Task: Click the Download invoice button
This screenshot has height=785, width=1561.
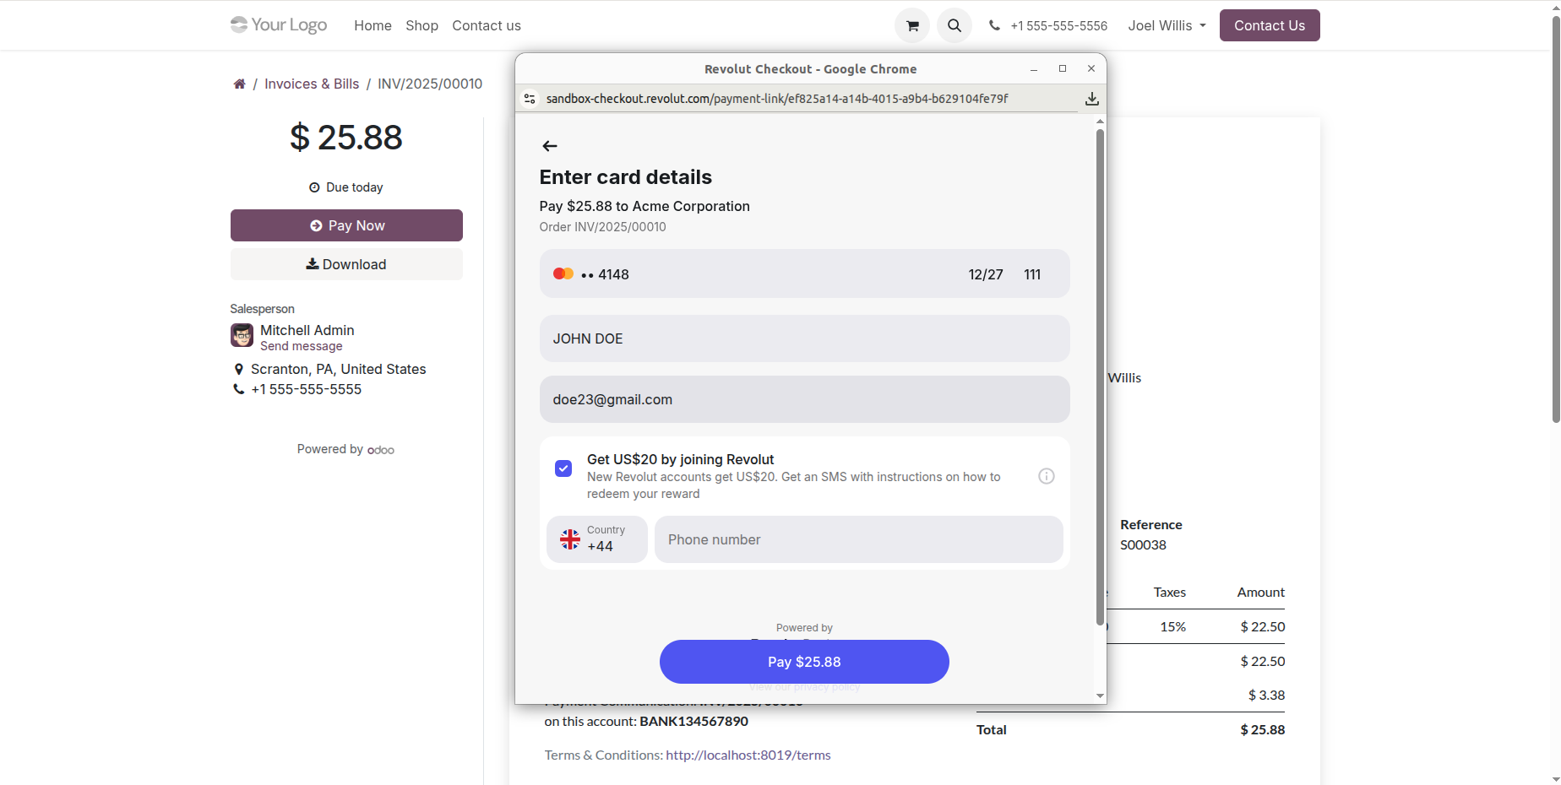Action: click(346, 264)
